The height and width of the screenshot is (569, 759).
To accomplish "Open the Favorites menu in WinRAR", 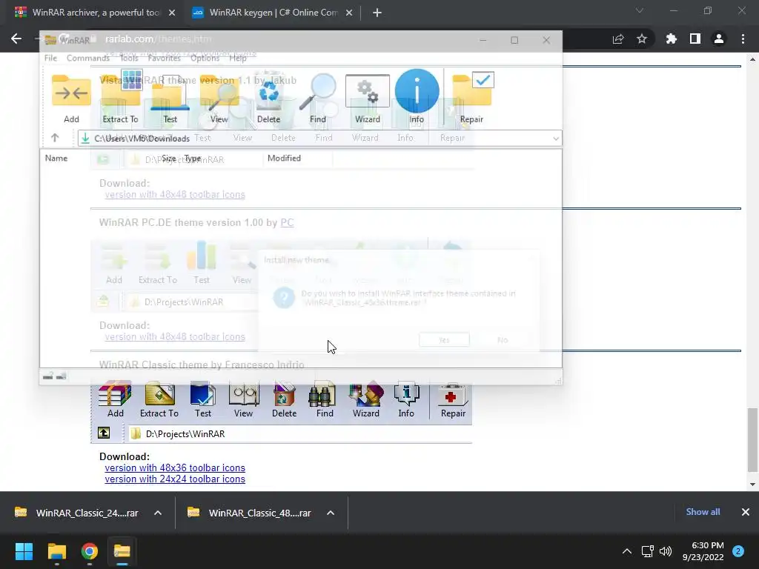I will [x=164, y=58].
